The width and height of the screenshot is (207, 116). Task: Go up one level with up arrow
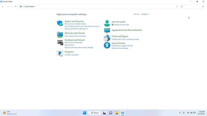(x=16, y=6)
